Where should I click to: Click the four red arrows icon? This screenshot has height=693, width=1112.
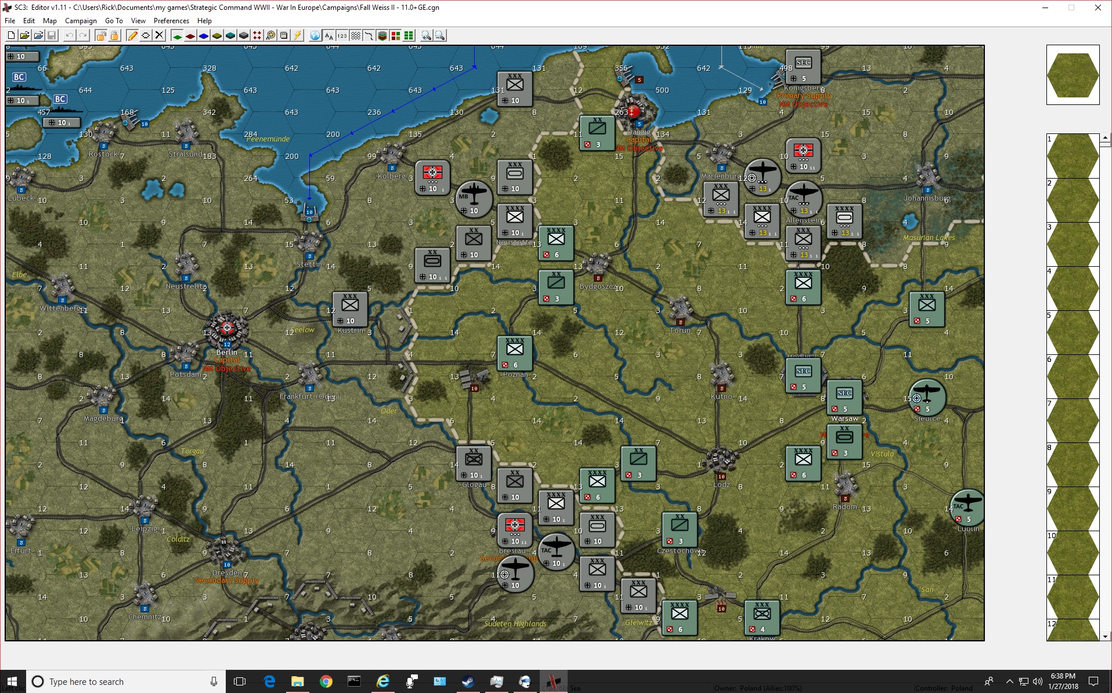(257, 35)
